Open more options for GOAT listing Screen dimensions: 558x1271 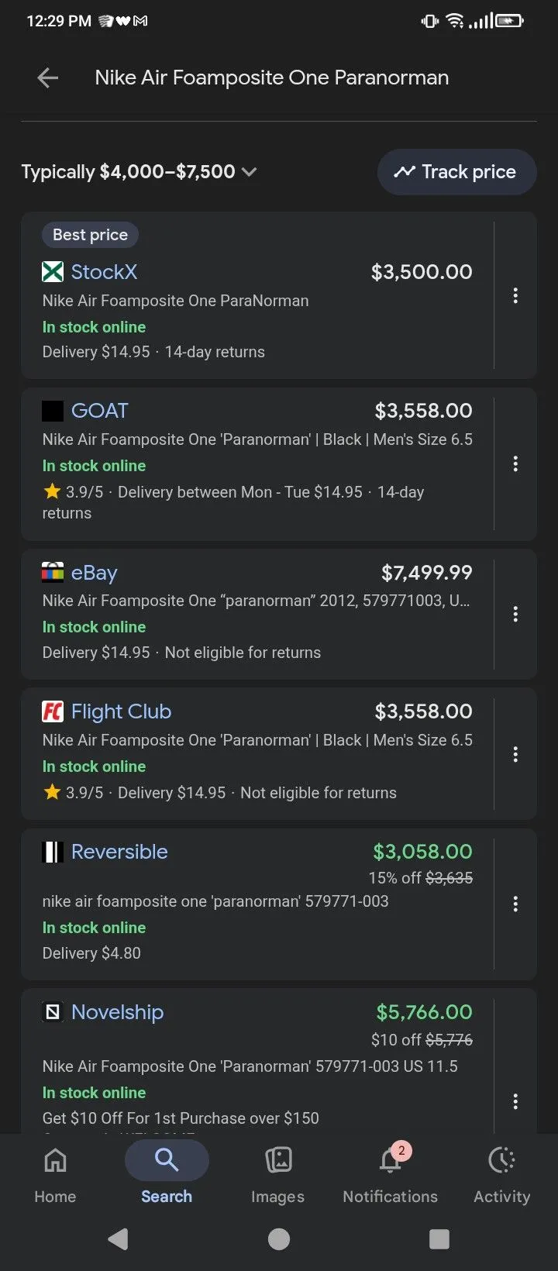click(515, 463)
